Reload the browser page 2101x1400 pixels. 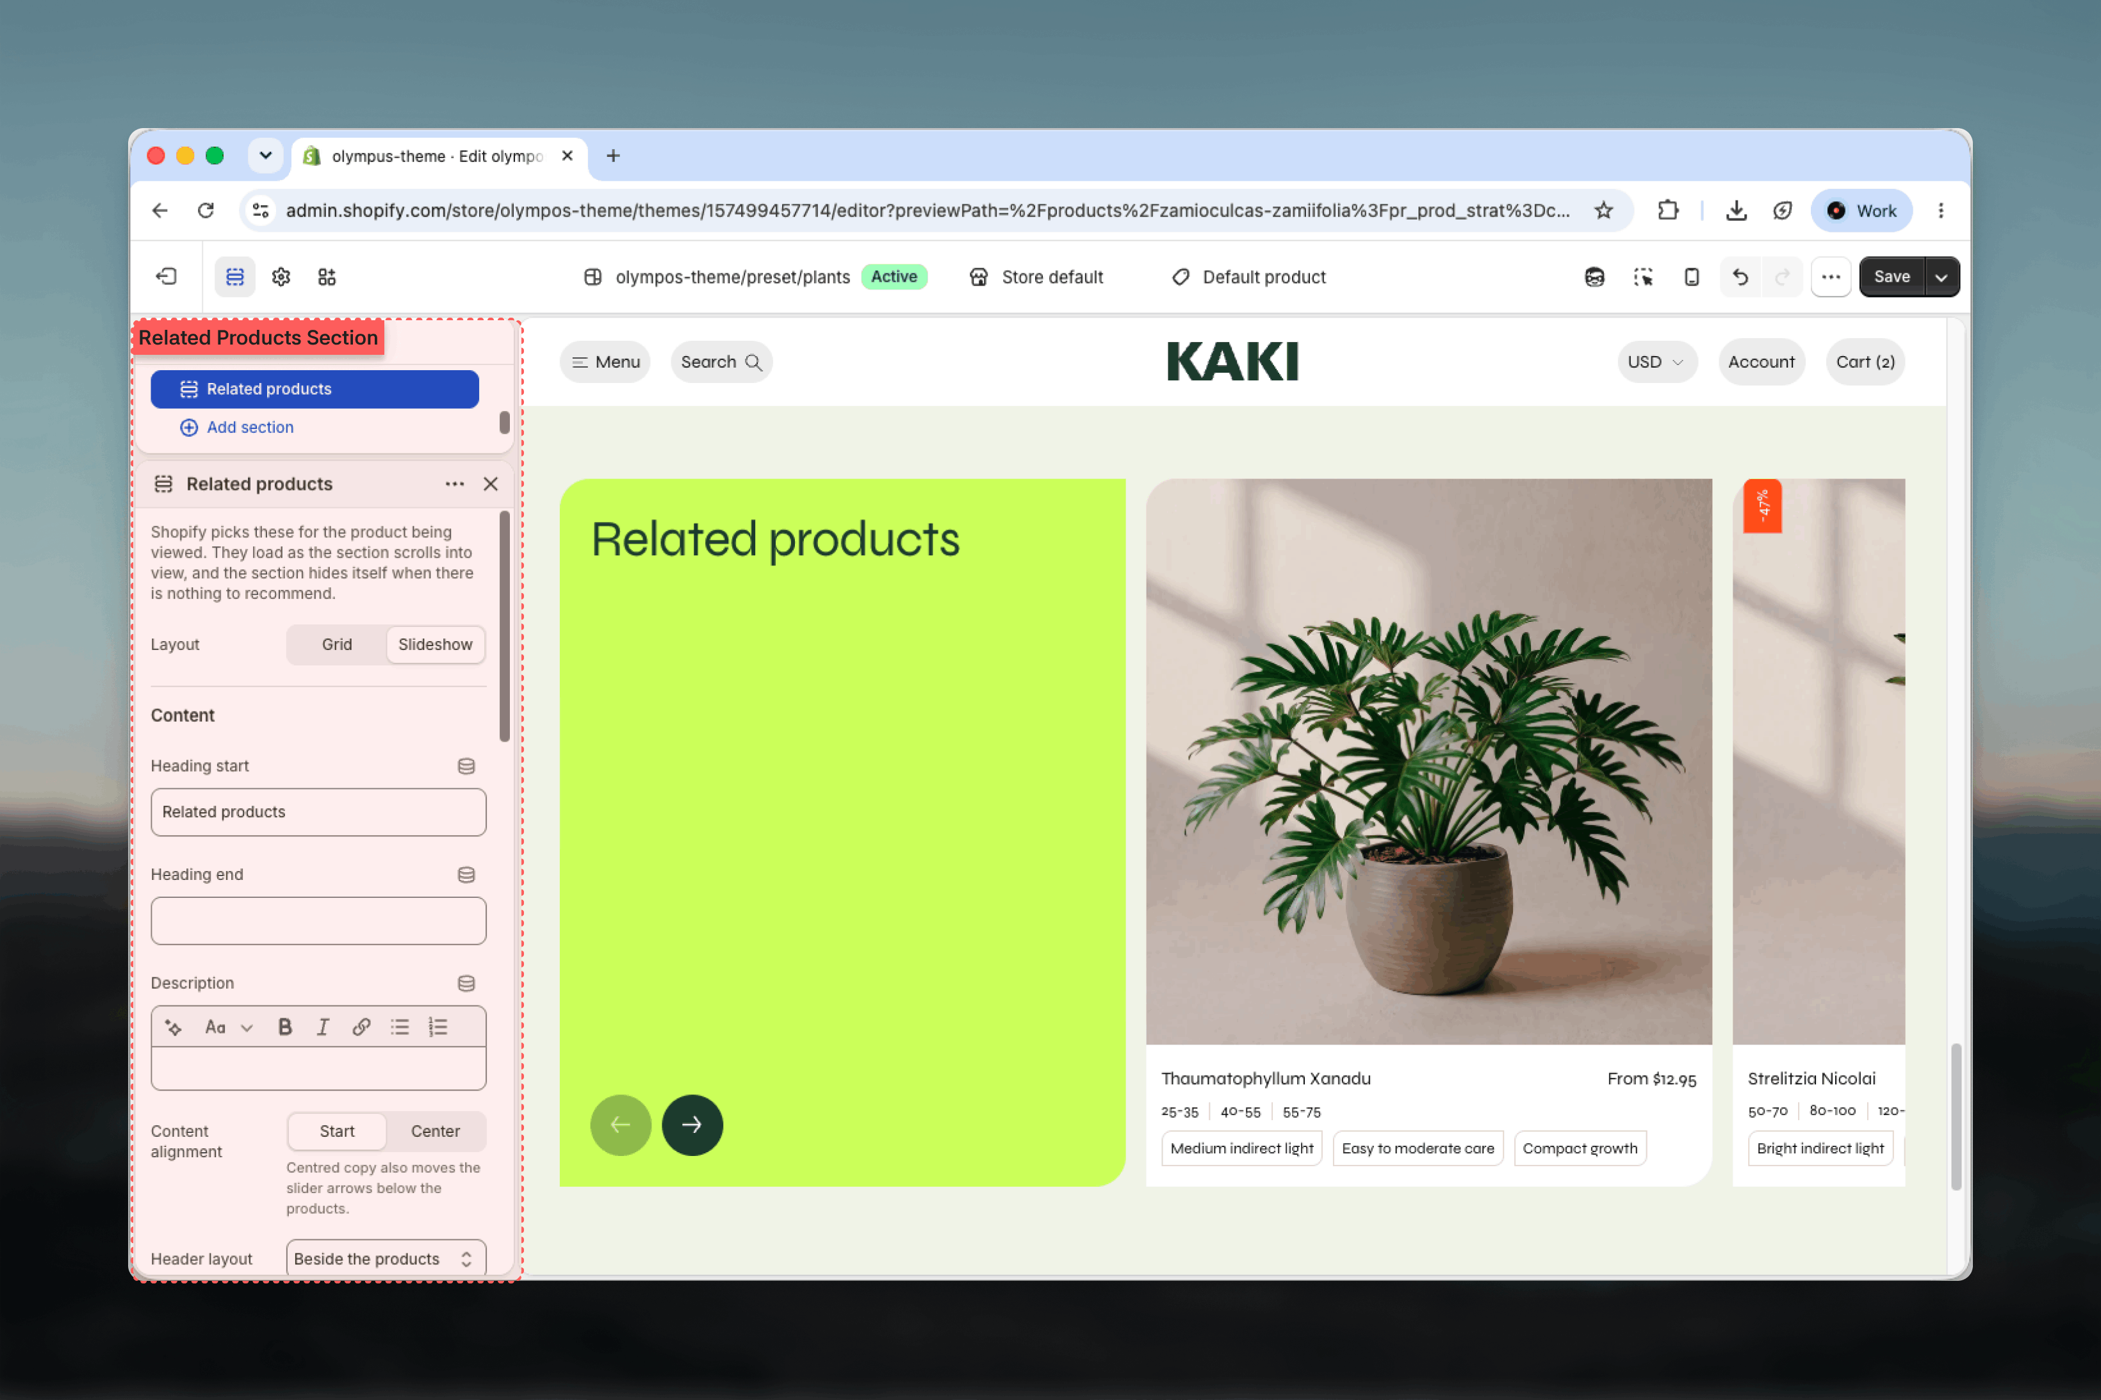point(206,211)
